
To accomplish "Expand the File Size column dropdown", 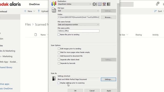I will click(x=127, y=35).
